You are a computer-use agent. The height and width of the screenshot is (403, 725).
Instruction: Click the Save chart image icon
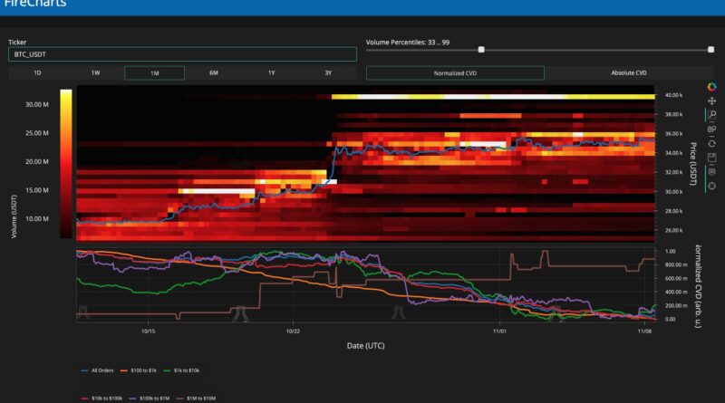pyautogui.click(x=711, y=158)
